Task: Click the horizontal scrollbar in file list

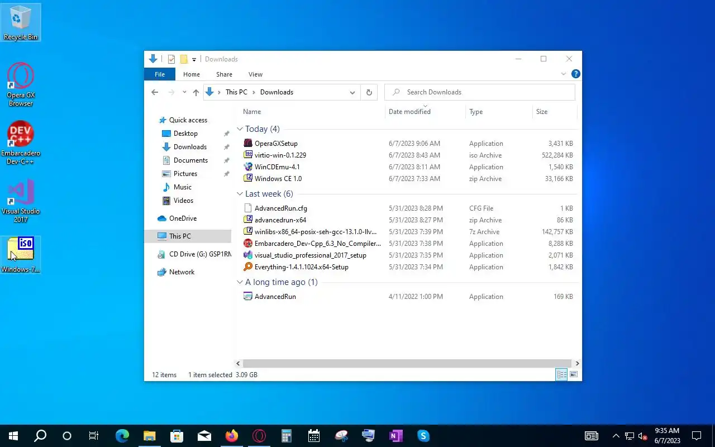Action: (x=407, y=363)
